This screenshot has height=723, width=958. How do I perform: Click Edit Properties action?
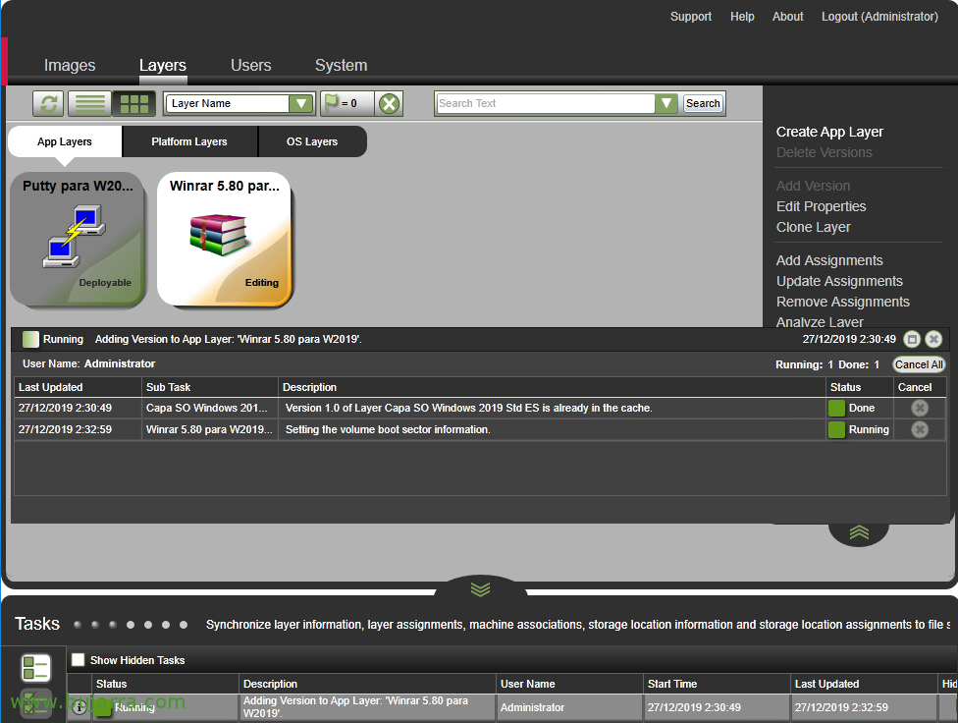coord(822,206)
